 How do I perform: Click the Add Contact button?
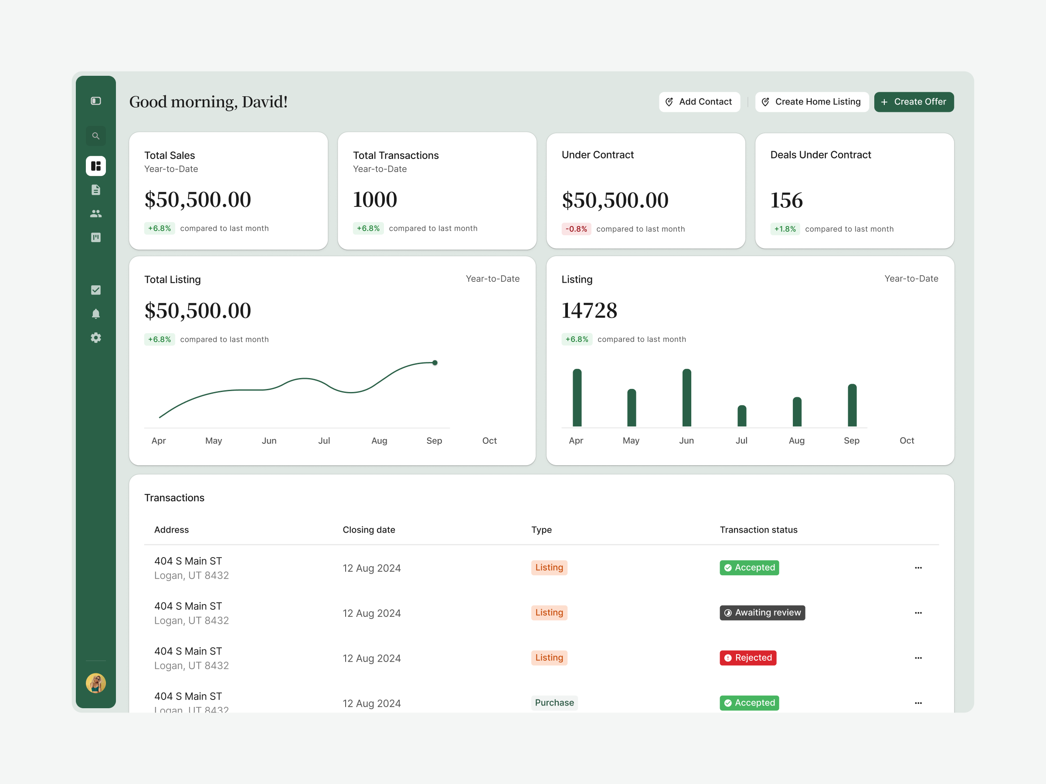[x=700, y=102]
